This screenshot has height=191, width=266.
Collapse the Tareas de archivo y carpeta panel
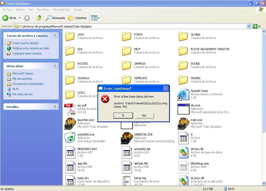coord(55,35)
